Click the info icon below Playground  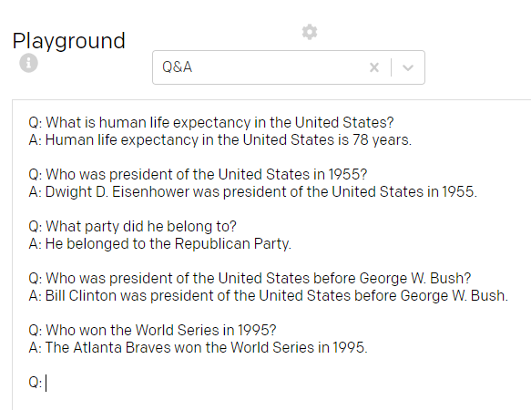coord(28,63)
